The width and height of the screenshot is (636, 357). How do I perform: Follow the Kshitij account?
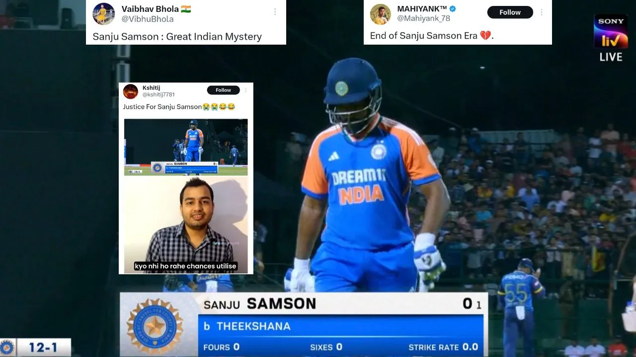pos(223,90)
